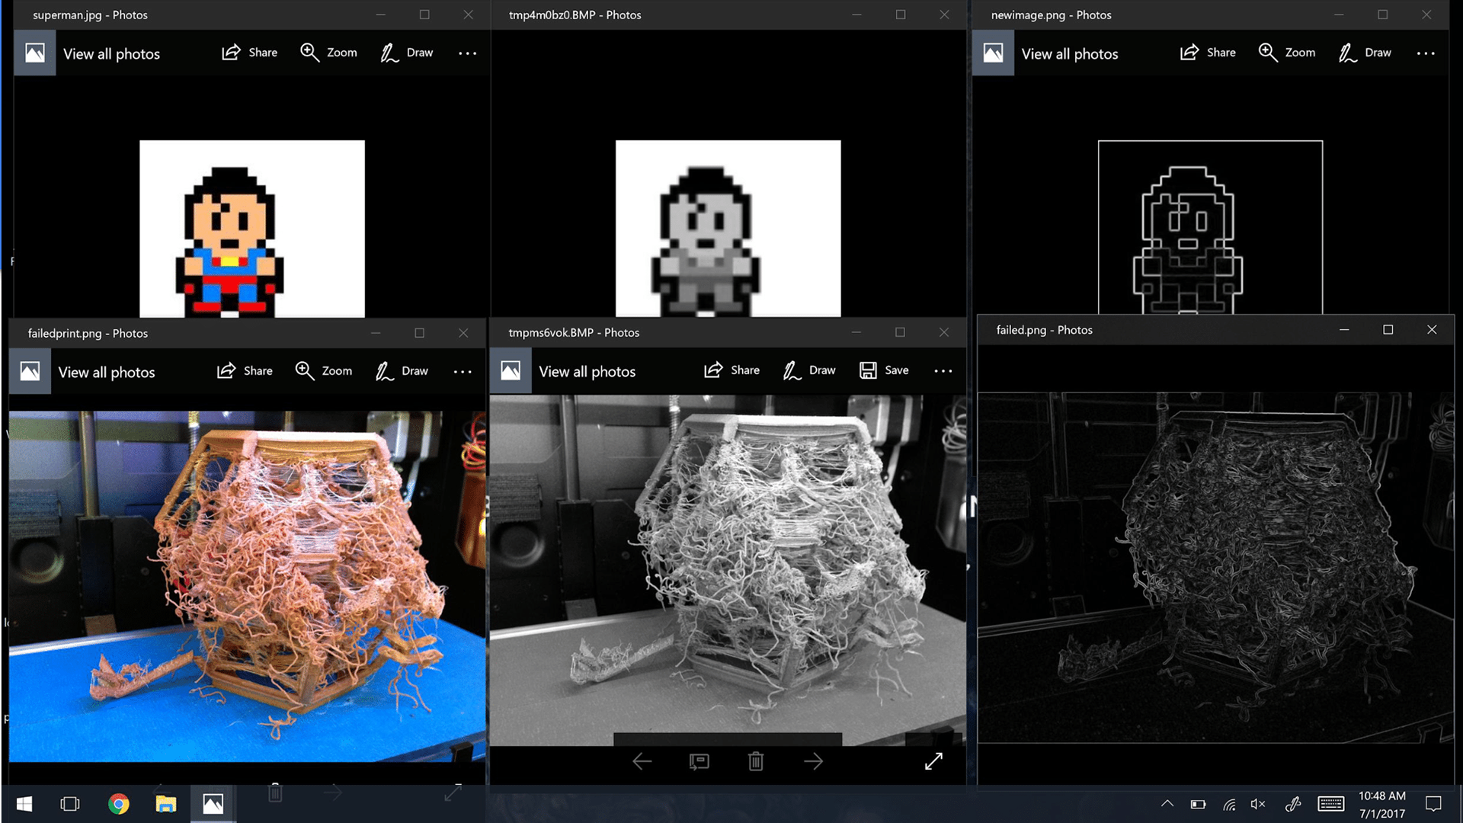
Task: Click the View all photos label in newimage.png window
Action: (x=1070, y=54)
